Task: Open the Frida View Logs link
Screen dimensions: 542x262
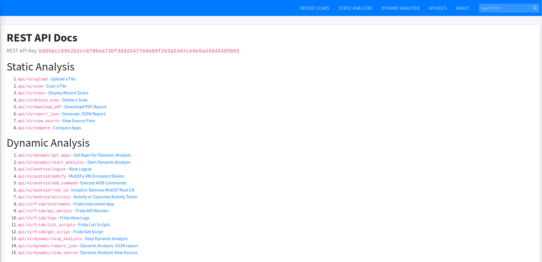Action: (75, 218)
